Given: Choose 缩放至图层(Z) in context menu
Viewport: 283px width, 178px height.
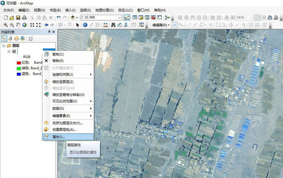Looking at the screenshot, I should coord(68,82).
